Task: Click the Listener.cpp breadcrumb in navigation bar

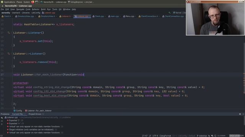Action: click(49, 13)
